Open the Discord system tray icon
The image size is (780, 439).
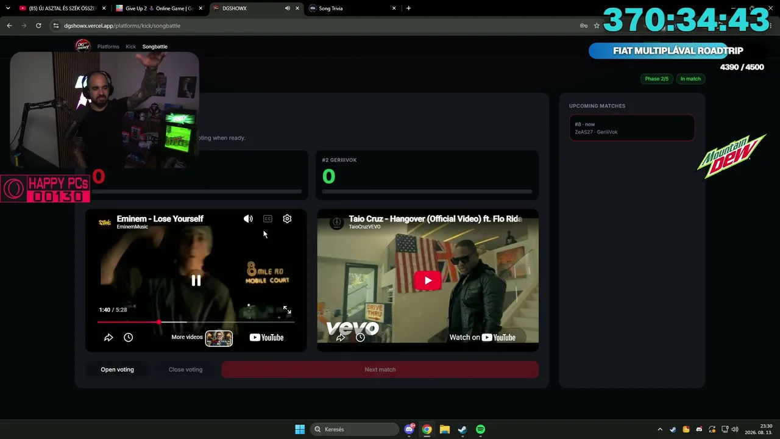coord(699,429)
